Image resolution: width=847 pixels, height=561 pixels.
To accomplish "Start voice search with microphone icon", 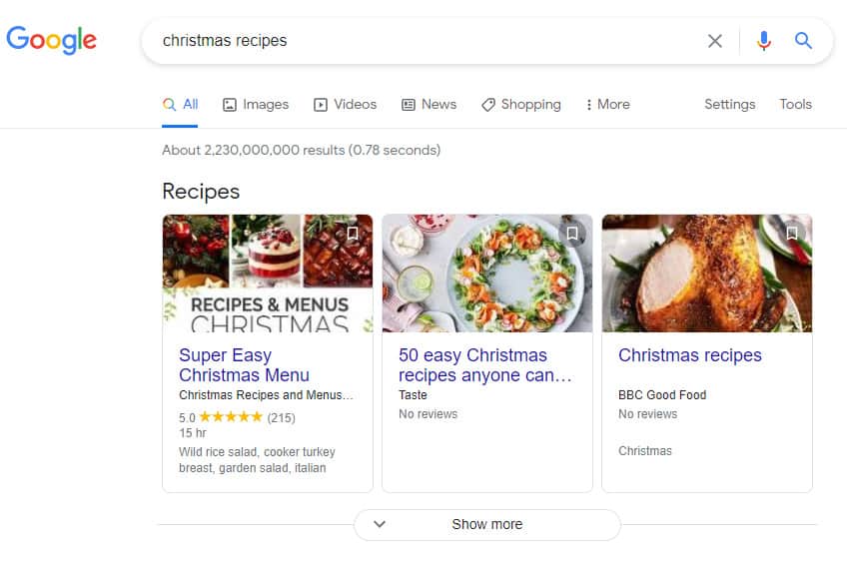I will click(x=764, y=41).
